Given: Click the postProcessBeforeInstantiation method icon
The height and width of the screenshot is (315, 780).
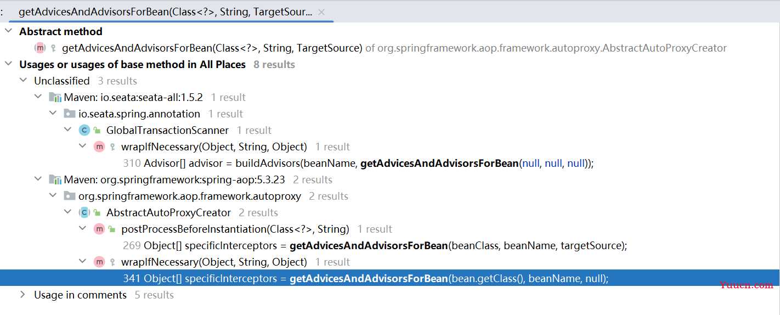Looking at the screenshot, I should pos(99,229).
